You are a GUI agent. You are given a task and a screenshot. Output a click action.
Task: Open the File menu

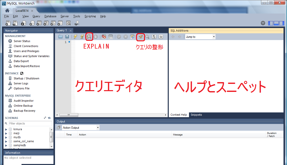pos(6,16)
